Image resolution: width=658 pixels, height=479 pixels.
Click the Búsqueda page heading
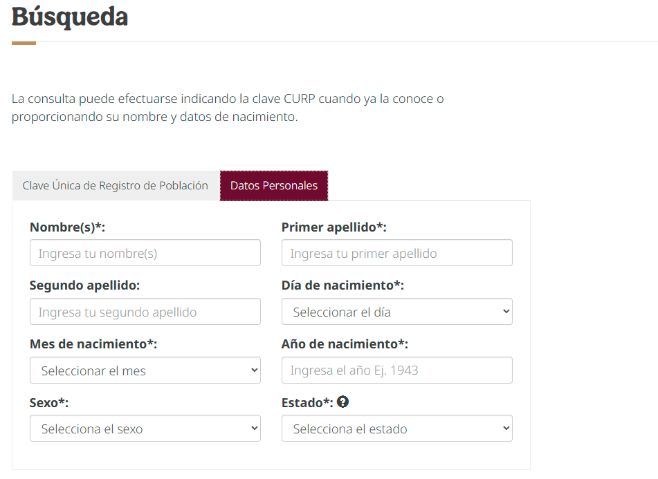coord(70,16)
